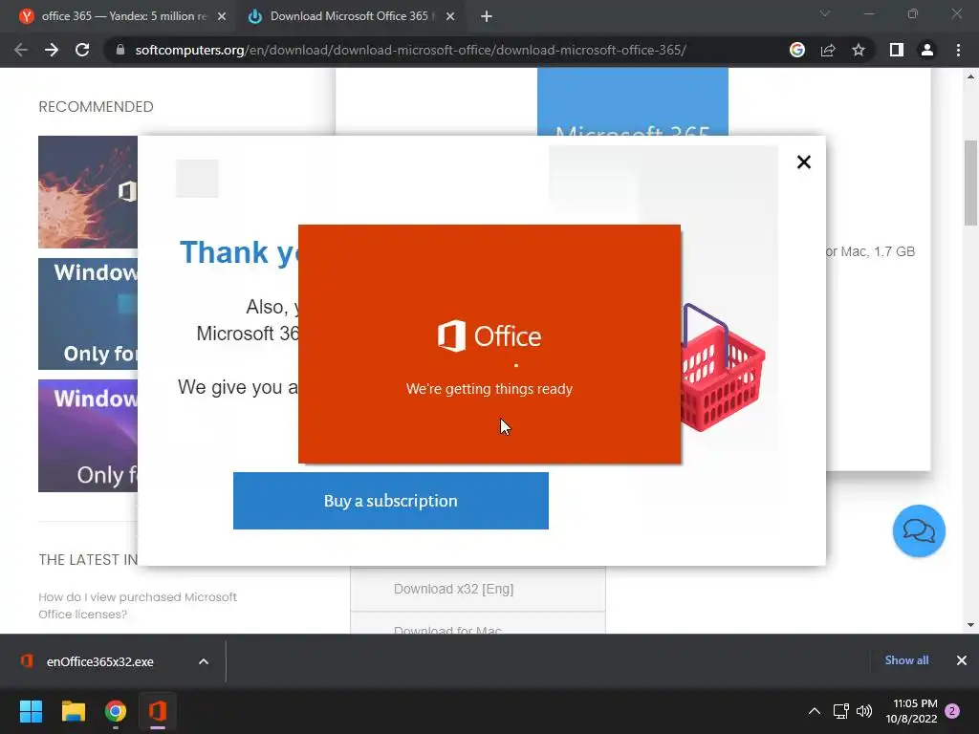Click the address bar URL field
The width and height of the screenshot is (979, 734).
point(410,50)
